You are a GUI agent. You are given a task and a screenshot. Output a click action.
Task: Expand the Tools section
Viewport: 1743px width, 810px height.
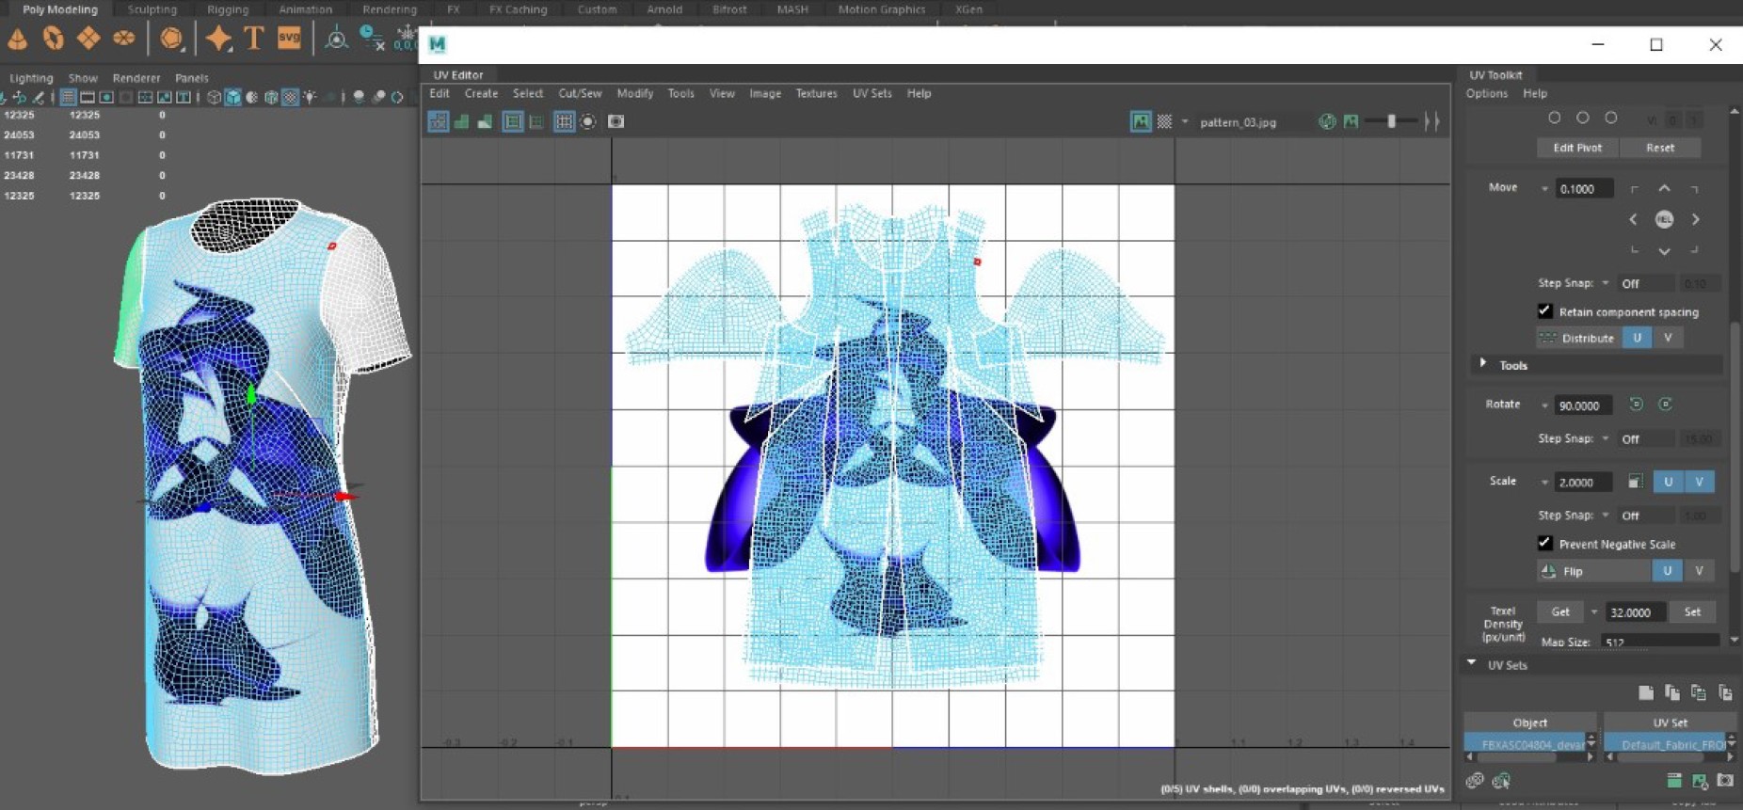click(1483, 364)
